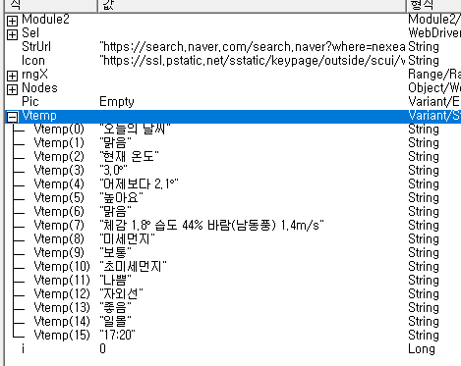This screenshot has height=366, width=461.
Task: Select the i variable row
Action: point(233,349)
